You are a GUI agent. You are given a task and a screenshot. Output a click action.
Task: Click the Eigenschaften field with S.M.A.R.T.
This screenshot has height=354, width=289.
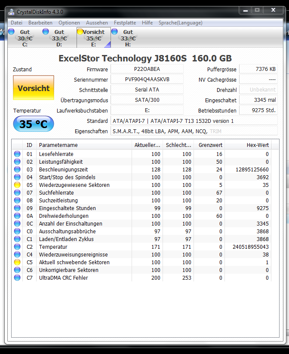click(194, 131)
